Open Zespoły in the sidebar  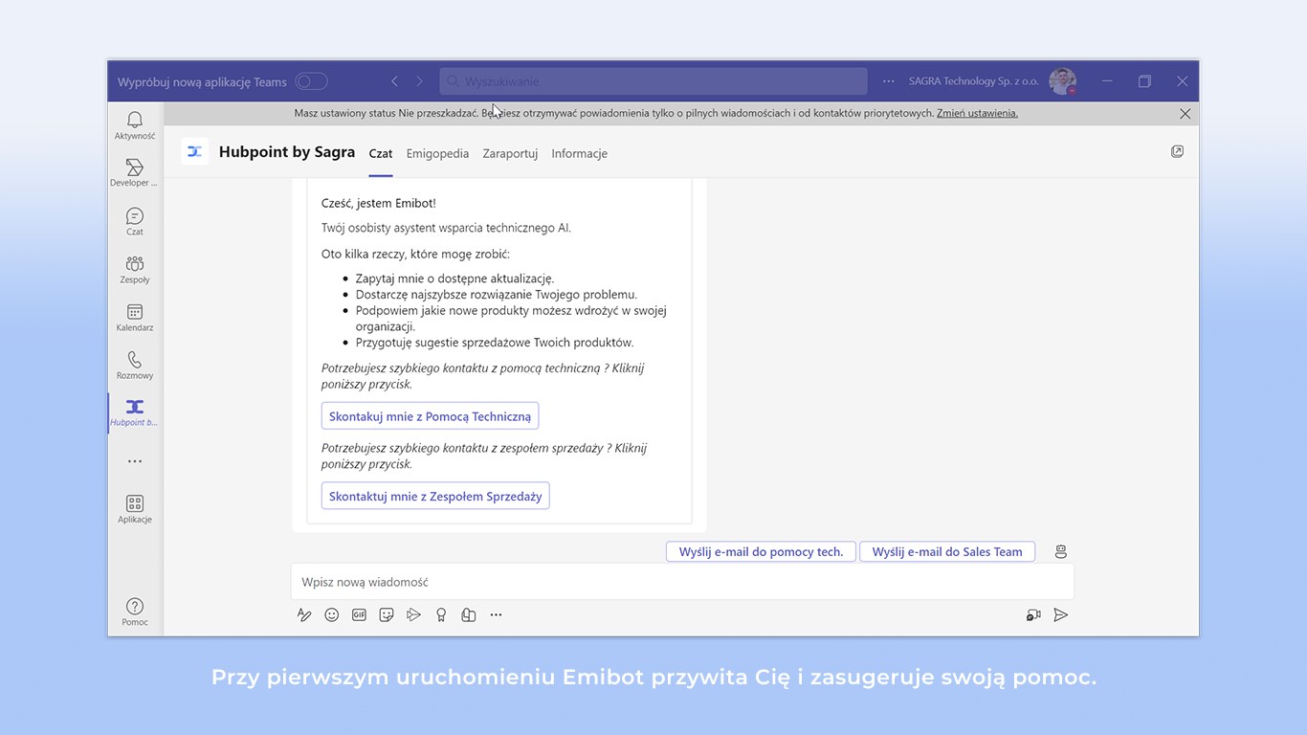[135, 269]
